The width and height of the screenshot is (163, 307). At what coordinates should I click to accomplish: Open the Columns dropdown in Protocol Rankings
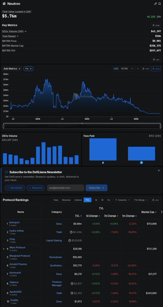click(122, 200)
